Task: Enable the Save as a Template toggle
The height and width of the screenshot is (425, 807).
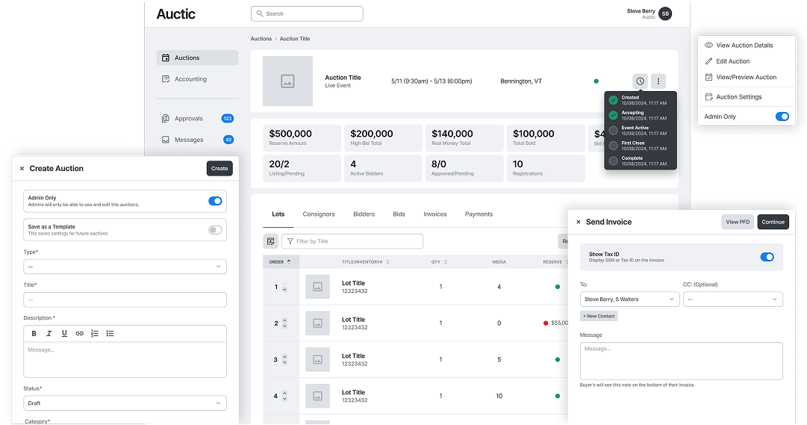Action: (x=215, y=230)
